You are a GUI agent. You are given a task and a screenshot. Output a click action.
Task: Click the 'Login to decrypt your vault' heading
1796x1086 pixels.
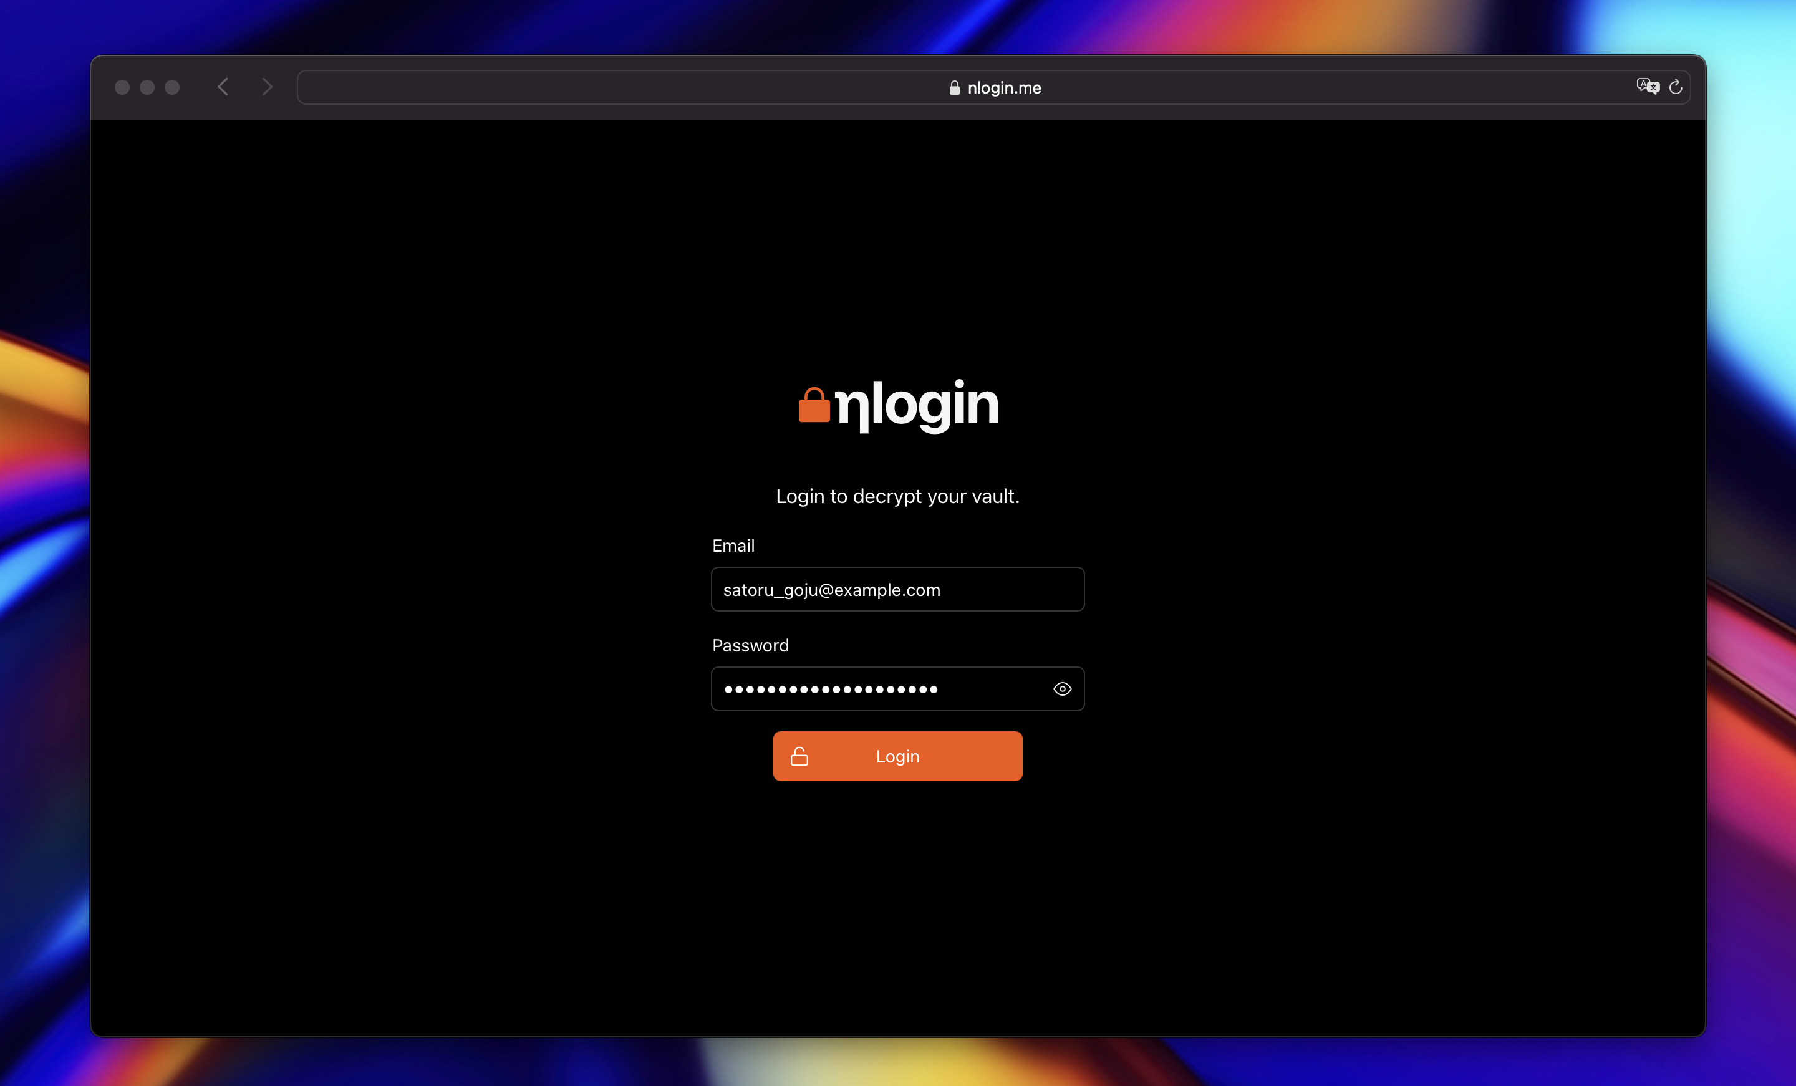(x=897, y=496)
